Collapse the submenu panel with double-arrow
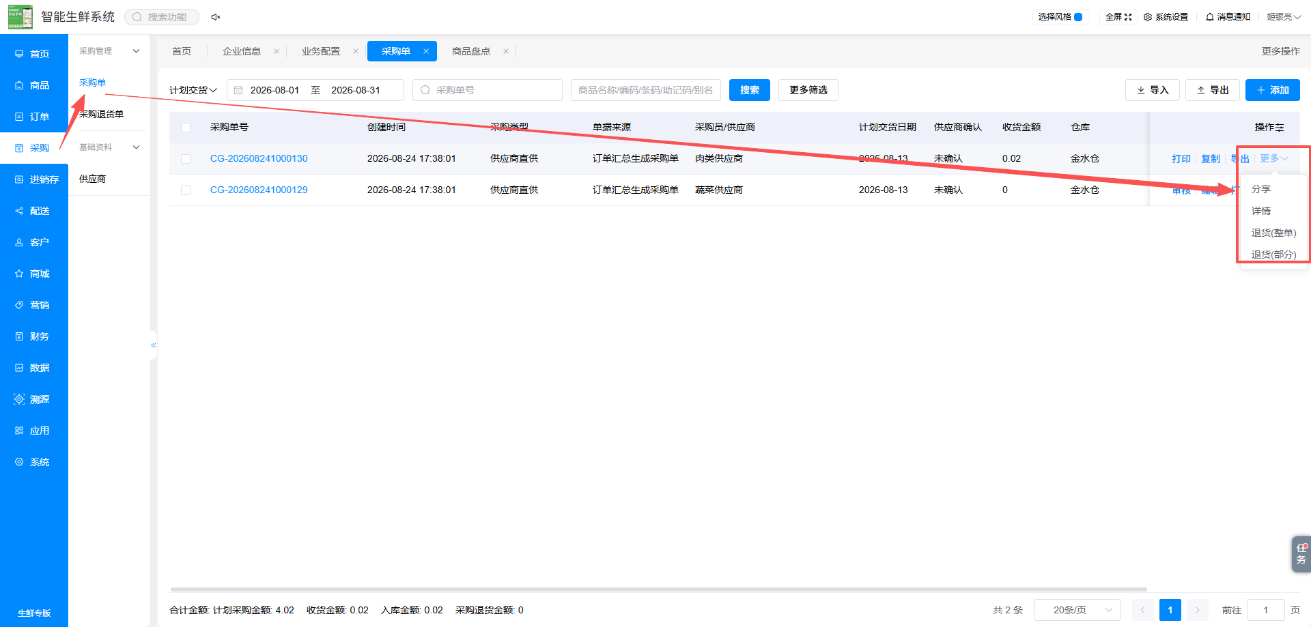 (154, 345)
